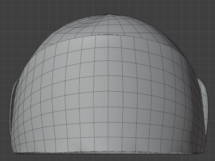This screenshot has width=215, height=161.
Task: Click the top pole vertex of the dome
Action: tap(108, 14)
